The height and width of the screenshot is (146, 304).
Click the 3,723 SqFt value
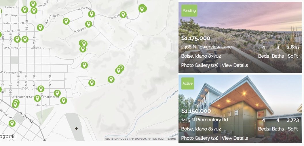tap(293, 120)
